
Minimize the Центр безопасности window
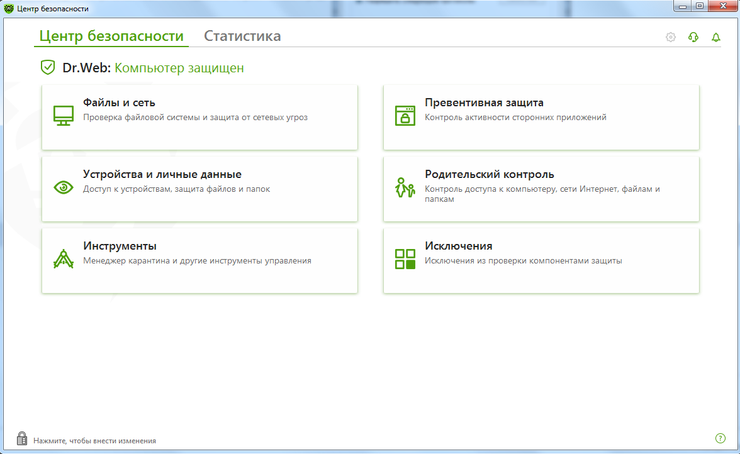(682, 6)
